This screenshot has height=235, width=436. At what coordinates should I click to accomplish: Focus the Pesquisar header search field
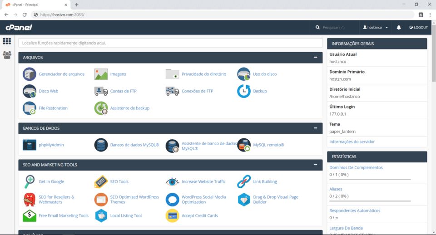(337, 27)
